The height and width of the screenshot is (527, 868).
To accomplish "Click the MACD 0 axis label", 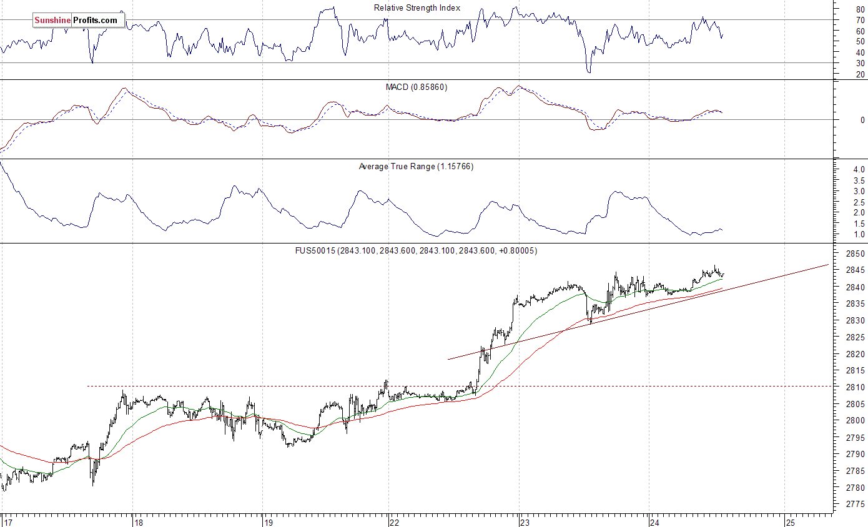I will pos(862,120).
